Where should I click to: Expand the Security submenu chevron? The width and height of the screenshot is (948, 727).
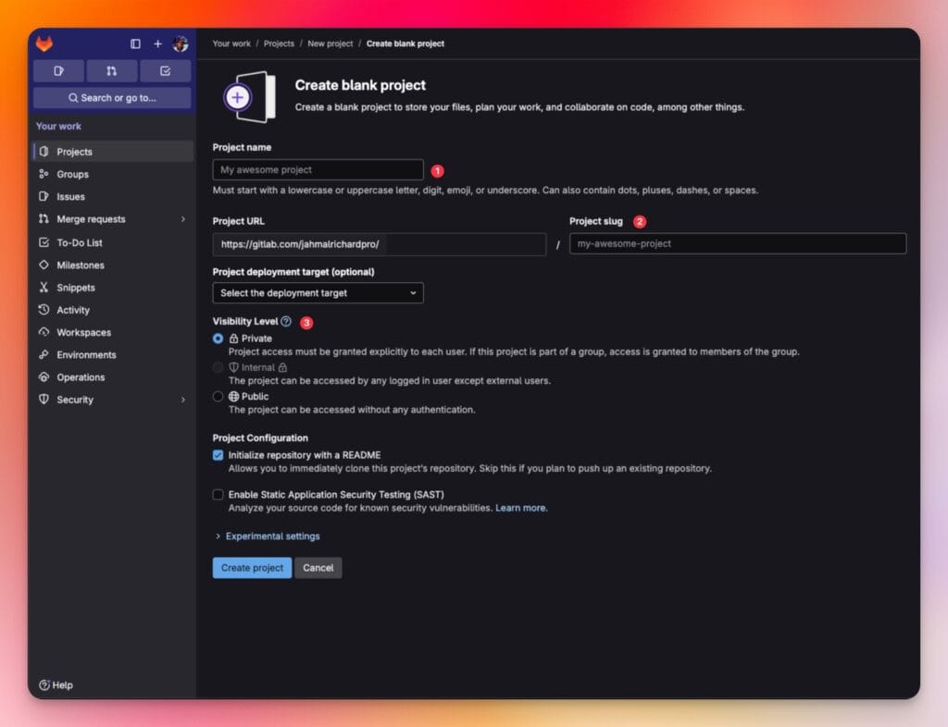point(182,400)
